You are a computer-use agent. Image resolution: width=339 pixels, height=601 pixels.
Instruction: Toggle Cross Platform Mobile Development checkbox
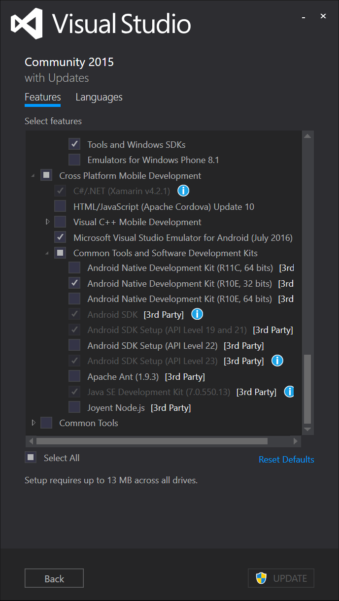coord(46,175)
